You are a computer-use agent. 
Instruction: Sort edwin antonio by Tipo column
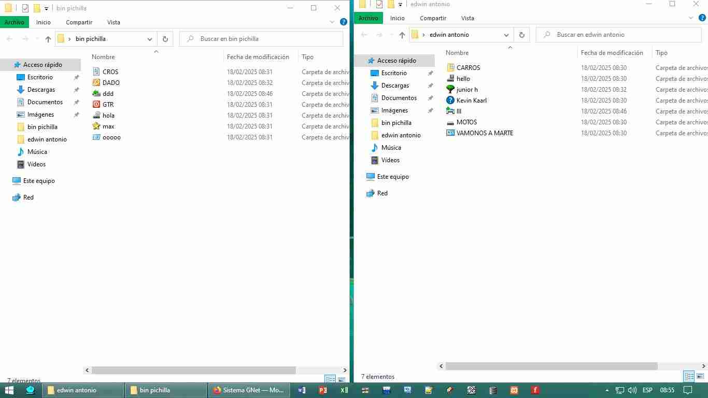661,53
